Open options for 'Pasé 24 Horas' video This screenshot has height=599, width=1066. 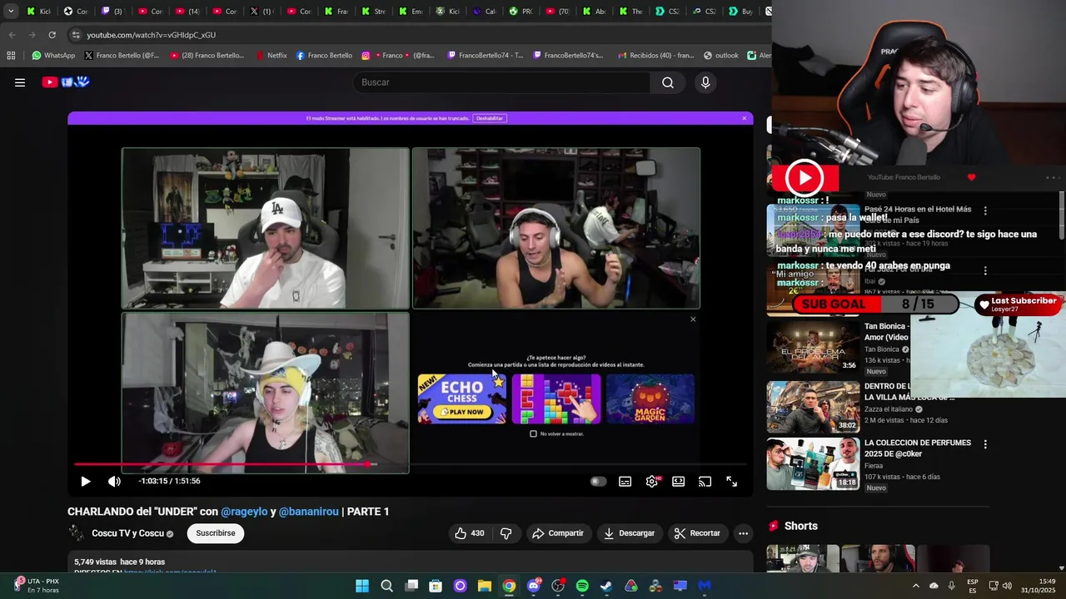pyautogui.click(x=985, y=210)
